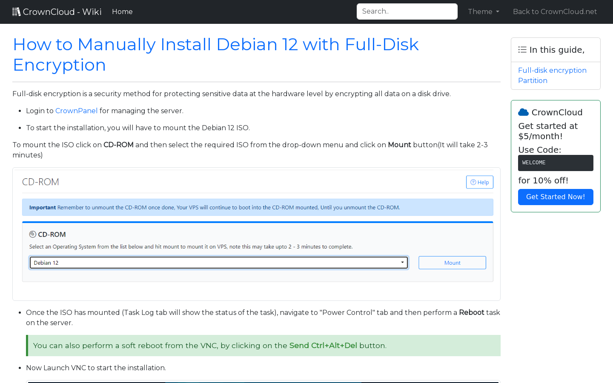The width and height of the screenshot is (613, 383).
Task: Click the CD-ROM disc icon
Action: click(32, 234)
